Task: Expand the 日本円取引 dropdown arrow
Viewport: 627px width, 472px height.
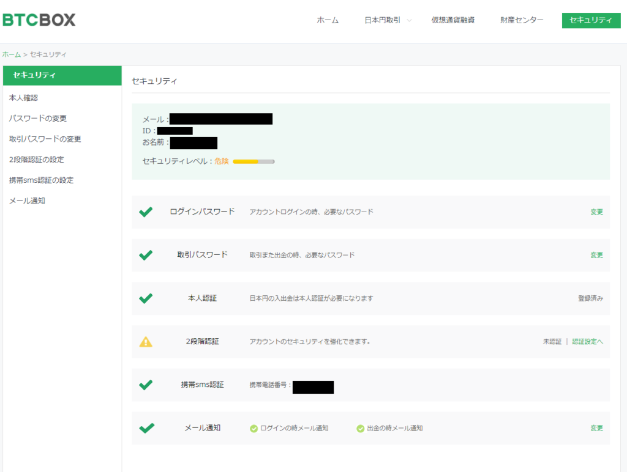Action: pos(409,21)
